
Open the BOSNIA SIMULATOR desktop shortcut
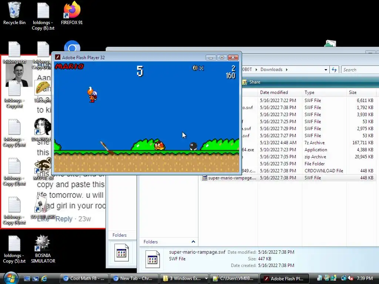[x=43, y=249]
